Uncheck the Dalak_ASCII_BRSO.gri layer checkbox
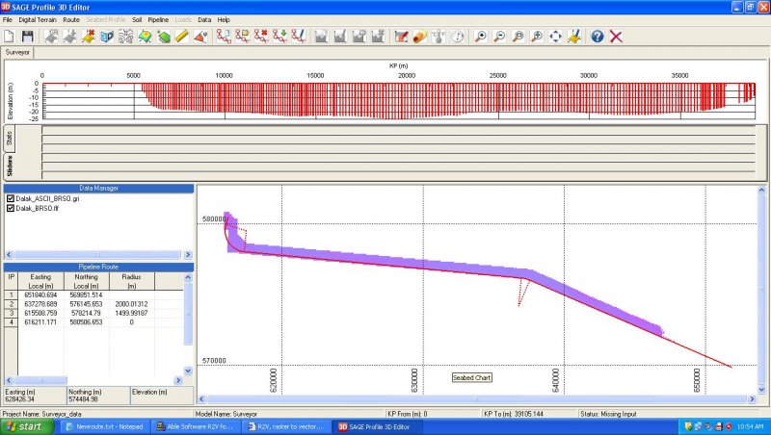Screen dimensions: 771x435 click(x=11, y=198)
